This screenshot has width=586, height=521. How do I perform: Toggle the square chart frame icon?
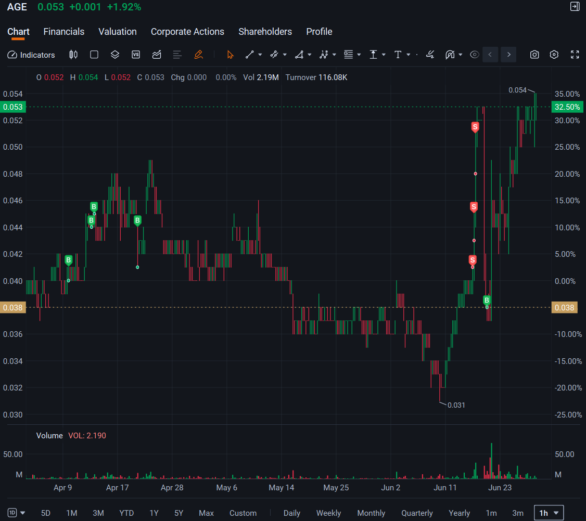(94, 55)
